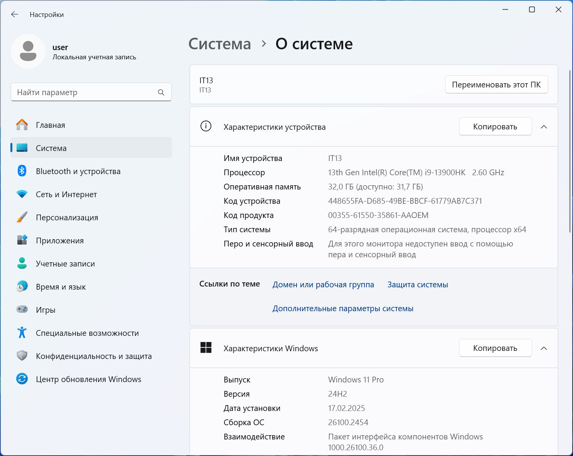The width and height of the screenshot is (573, 456).
Task: Click the Локальная учетная запись label
Action: click(94, 57)
